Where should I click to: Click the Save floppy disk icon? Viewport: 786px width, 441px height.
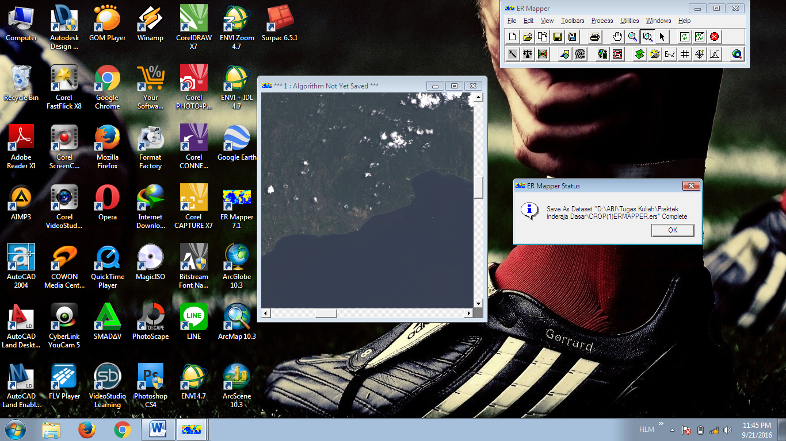tap(557, 37)
